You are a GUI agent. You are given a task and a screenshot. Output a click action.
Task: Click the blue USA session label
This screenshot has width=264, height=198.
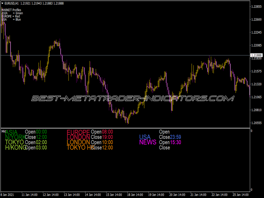pyautogui.click(x=145, y=137)
